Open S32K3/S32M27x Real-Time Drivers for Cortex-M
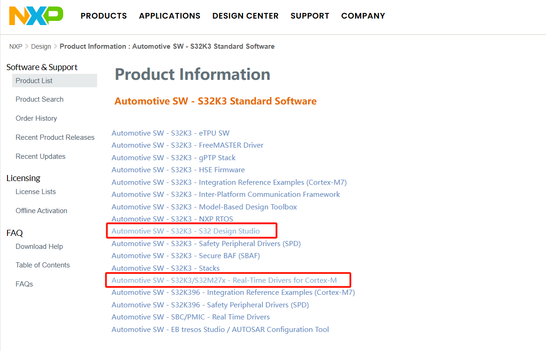This screenshot has height=351, width=546. (x=224, y=280)
